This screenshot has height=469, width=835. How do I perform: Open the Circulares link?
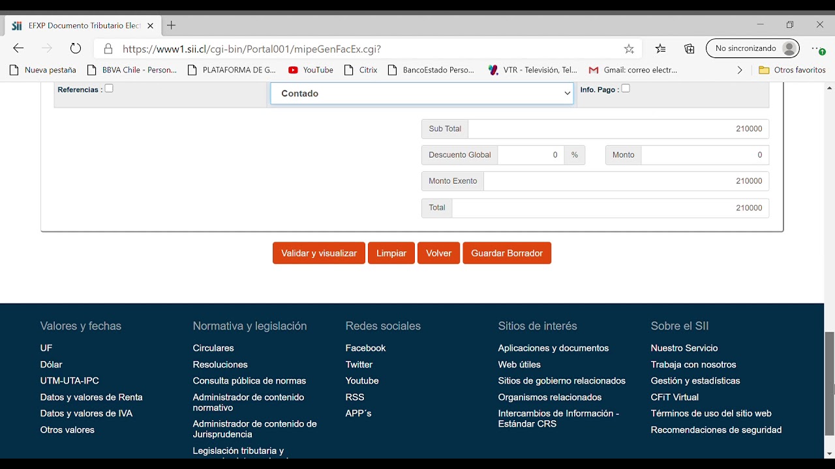(213, 348)
